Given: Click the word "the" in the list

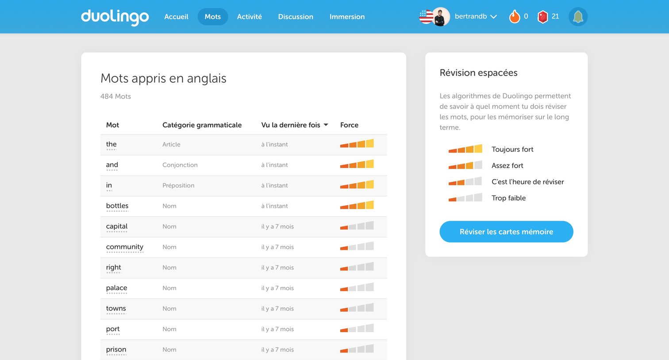Looking at the screenshot, I should [x=111, y=144].
